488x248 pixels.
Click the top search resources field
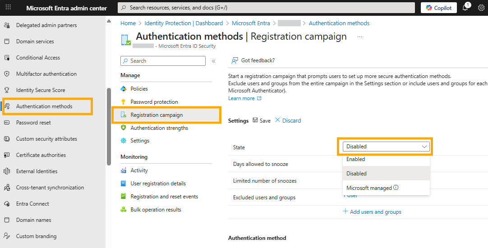[266, 8]
